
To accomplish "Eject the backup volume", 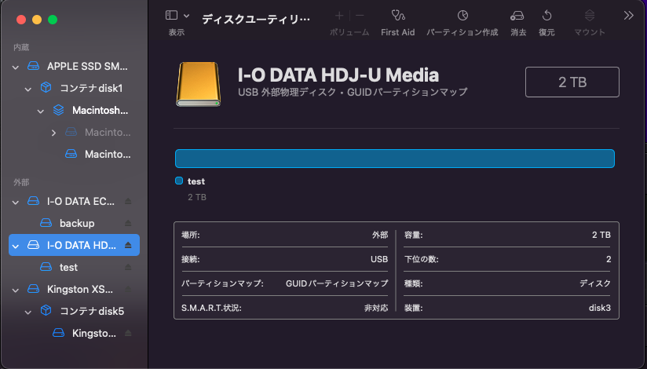I will 128,223.
